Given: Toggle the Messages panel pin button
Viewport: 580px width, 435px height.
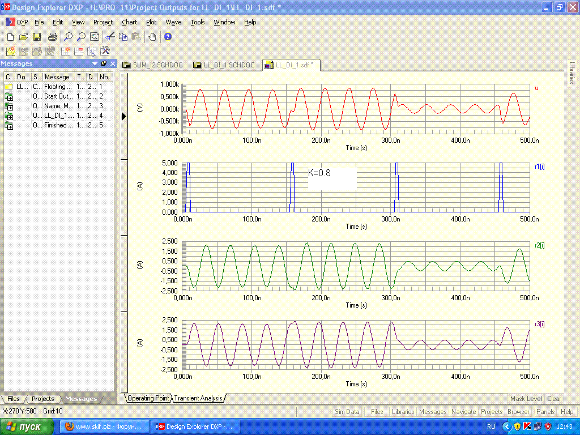Looking at the screenshot, I should (x=104, y=63).
